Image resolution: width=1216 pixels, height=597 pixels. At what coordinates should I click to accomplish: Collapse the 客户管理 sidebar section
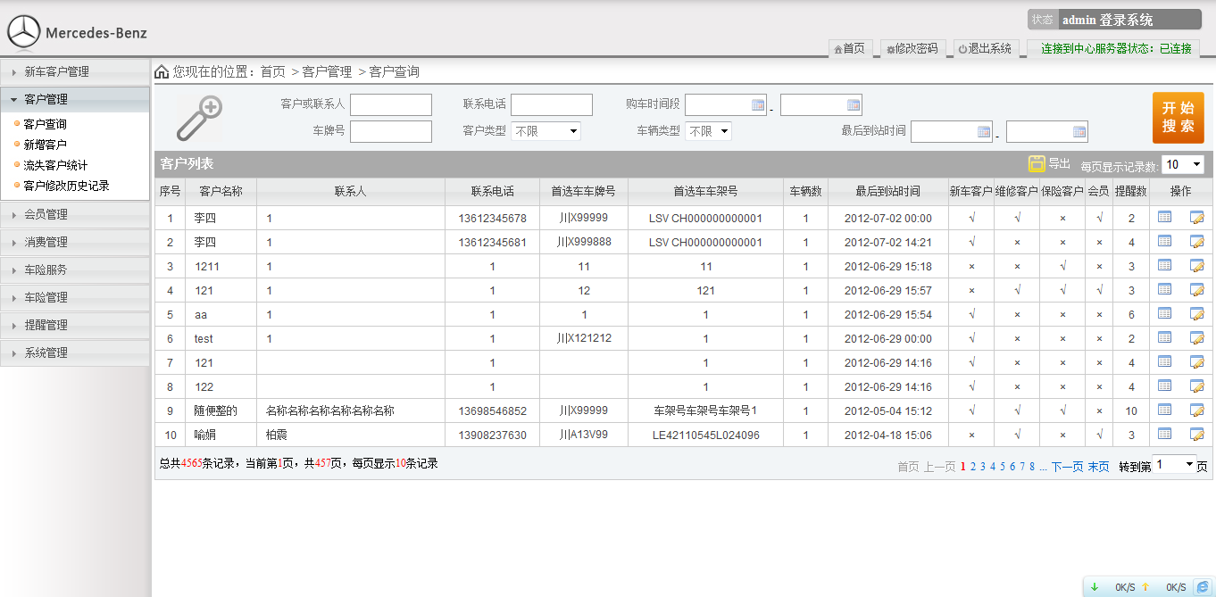pyautogui.click(x=75, y=99)
